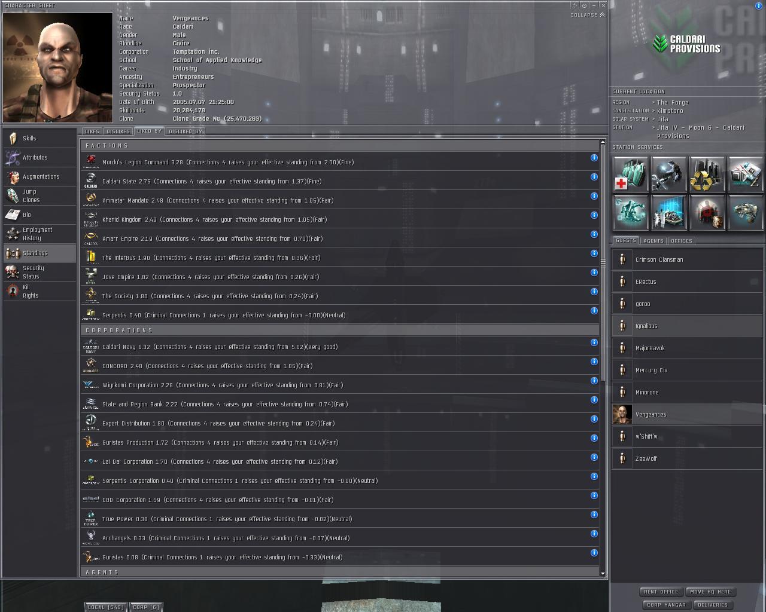Click The Forge region name
Image resolution: width=766 pixels, height=612 pixels.
673,103
